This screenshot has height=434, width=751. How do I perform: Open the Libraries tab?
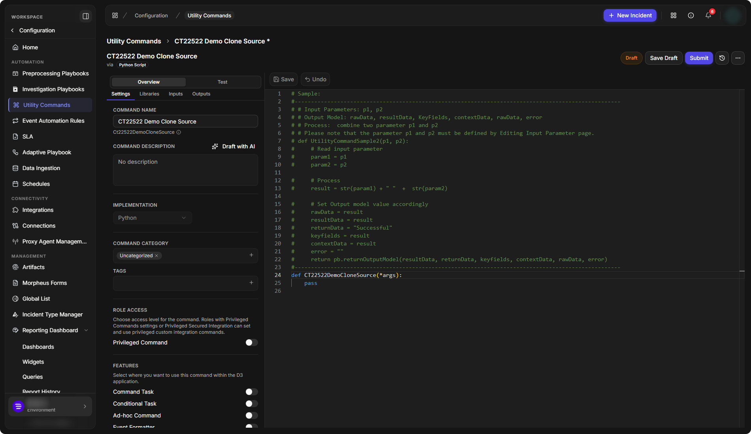tap(149, 94)
